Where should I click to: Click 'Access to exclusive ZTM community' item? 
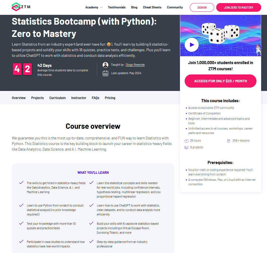pos(211,108)
